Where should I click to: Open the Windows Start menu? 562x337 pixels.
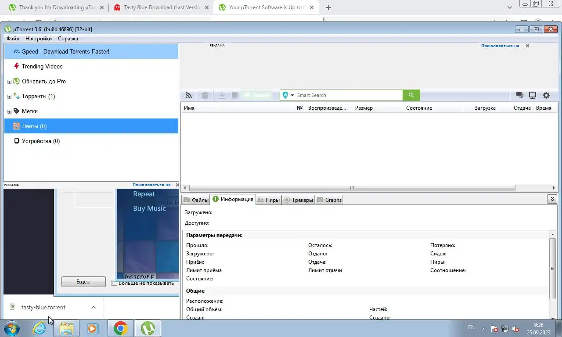click(12, 328)
